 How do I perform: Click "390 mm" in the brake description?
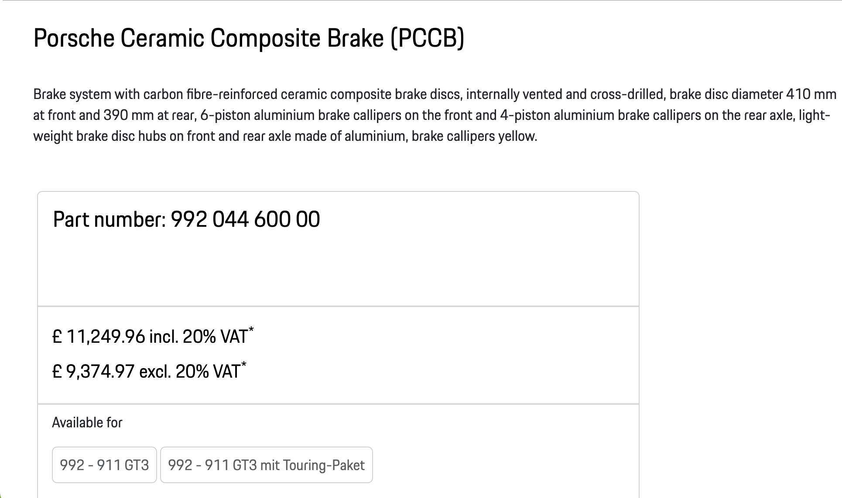click(129, 116)
